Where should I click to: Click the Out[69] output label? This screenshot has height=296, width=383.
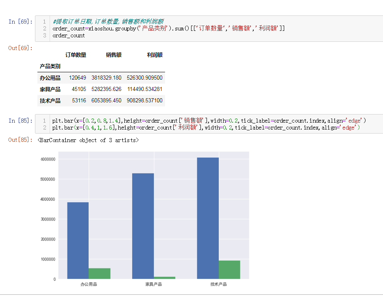(20, 48)
